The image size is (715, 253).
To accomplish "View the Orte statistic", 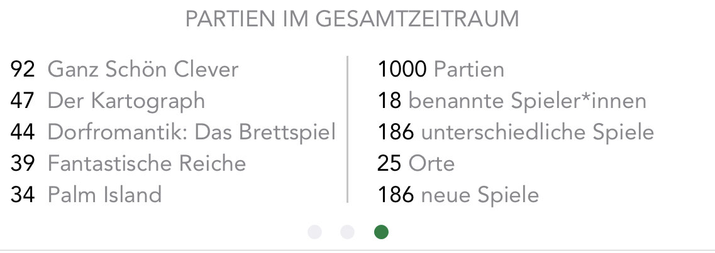I will pos(431,163).
